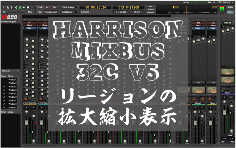
Task: Click the Mixbus 2 VU meter
Action: (x=199, y=90)
